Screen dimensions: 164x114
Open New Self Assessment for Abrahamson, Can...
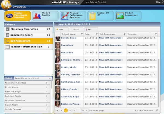click(x=111, y=82)
